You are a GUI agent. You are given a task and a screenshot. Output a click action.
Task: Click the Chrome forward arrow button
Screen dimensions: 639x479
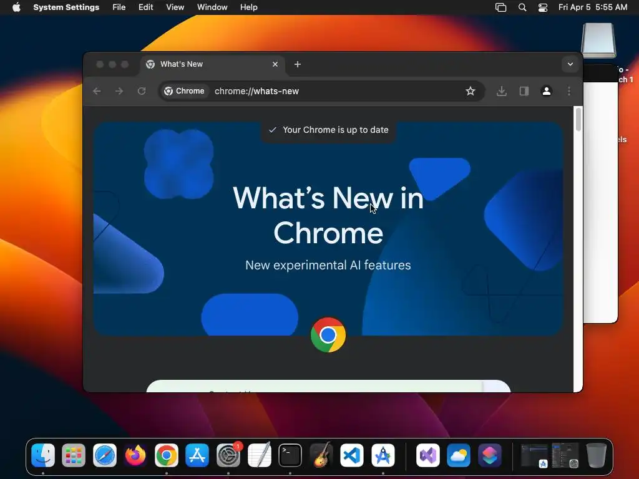[x=119, y=91]
